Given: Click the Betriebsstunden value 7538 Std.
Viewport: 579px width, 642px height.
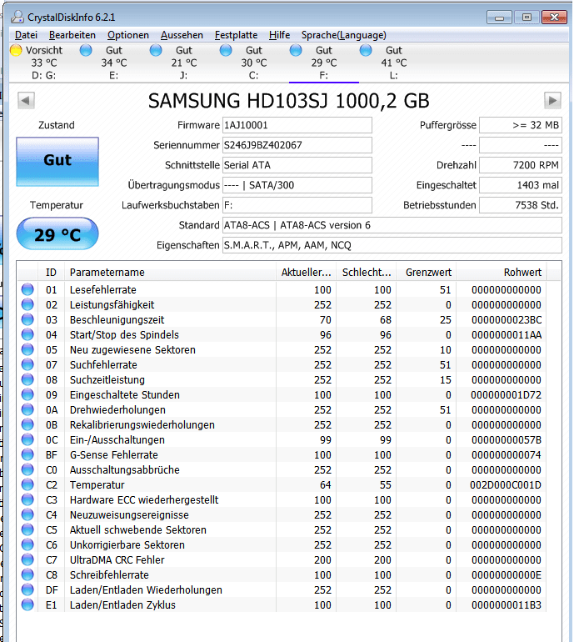Looking at the screenshot, I should tap(521, 206).
